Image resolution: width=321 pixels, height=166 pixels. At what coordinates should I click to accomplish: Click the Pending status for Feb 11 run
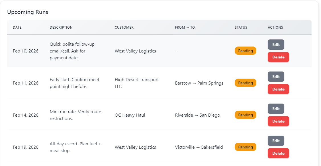coord(245,83)
